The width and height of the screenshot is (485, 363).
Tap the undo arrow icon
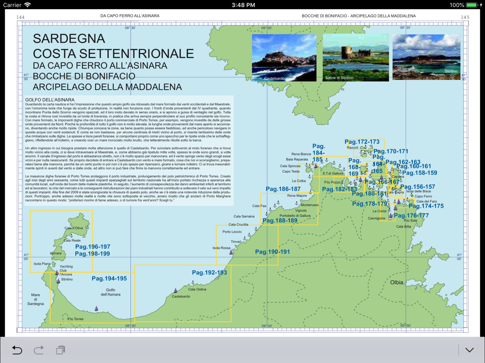(17, 350)
